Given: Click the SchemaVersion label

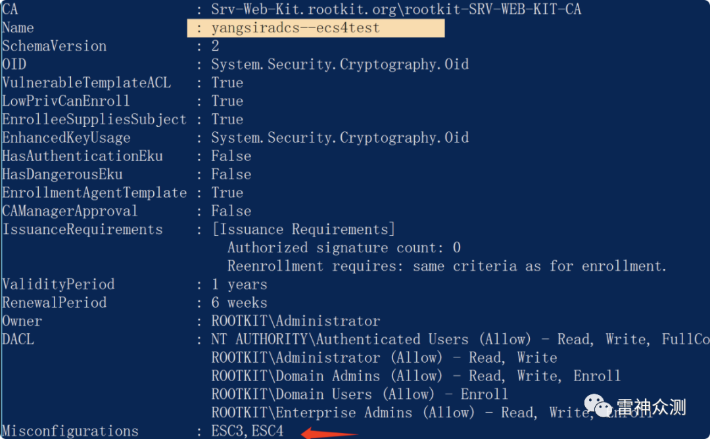Looking at the screenshot, I should pos(55,46).
